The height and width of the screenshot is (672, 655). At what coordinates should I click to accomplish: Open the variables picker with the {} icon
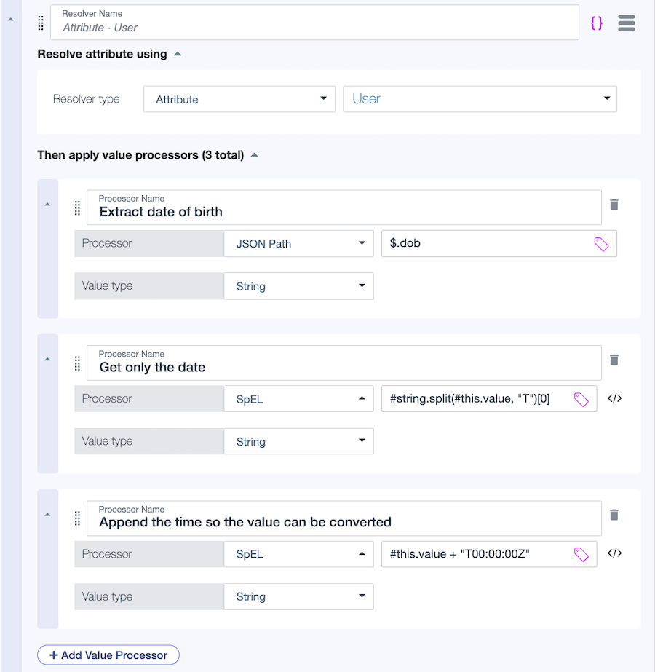[x=597, y=23]
